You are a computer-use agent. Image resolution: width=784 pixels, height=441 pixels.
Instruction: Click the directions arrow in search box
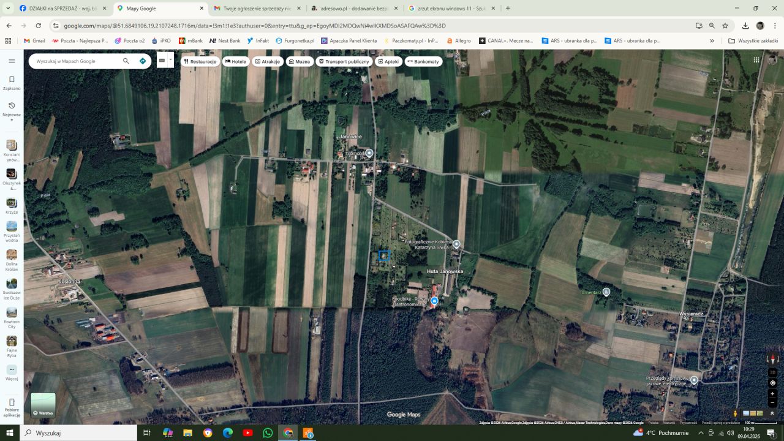coord(143,61)
